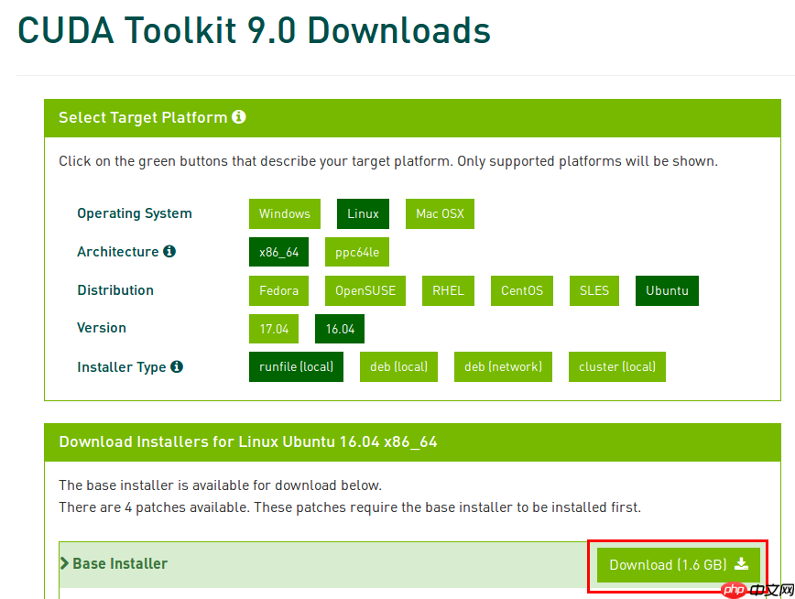Select Windows operating system
Viewport: 795px width, 599px height.
285,213
